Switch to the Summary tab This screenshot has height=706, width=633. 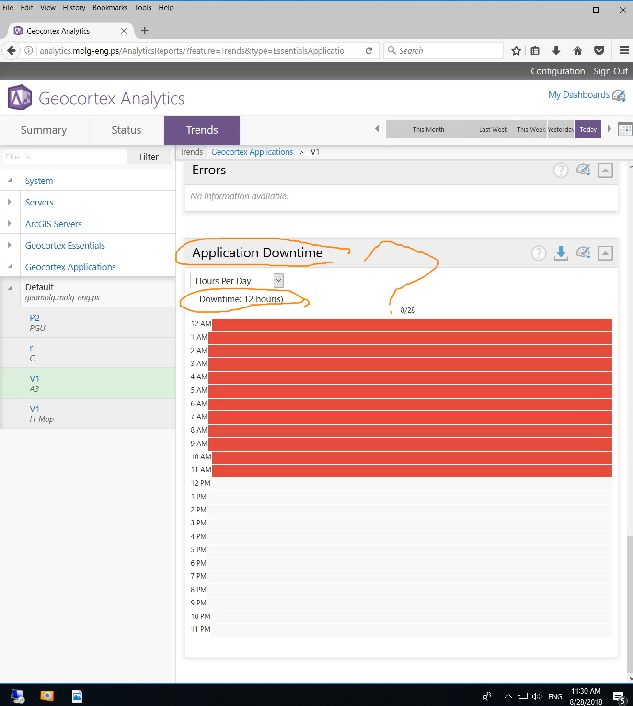point(44,130)
